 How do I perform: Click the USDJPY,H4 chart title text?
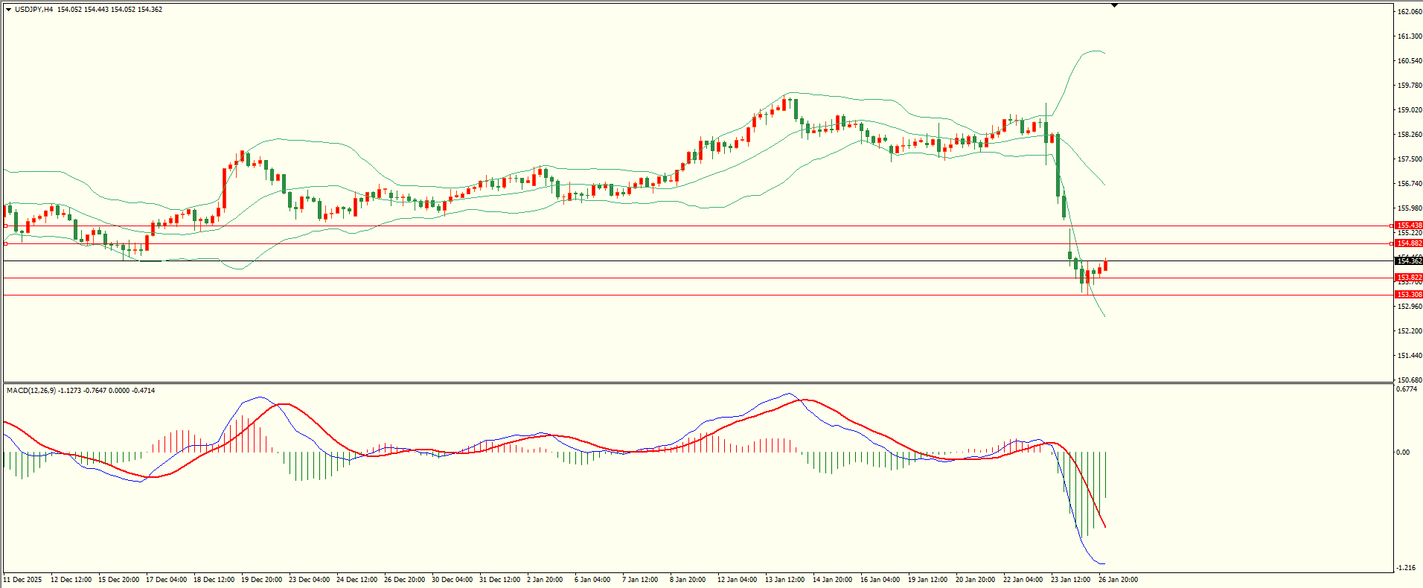33,10
